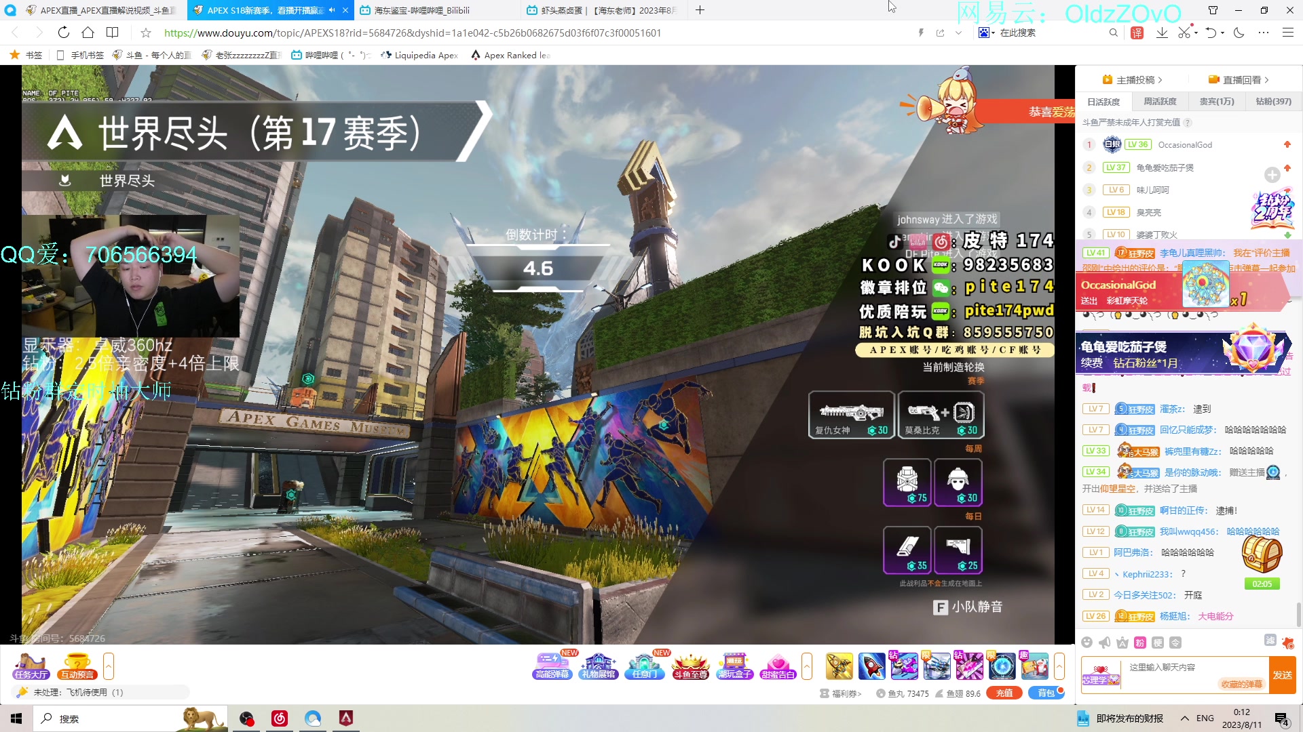Open 礼物展馆 gift gallery
The width and height of the screenshot is (1303, 732).
pos(598,666)
